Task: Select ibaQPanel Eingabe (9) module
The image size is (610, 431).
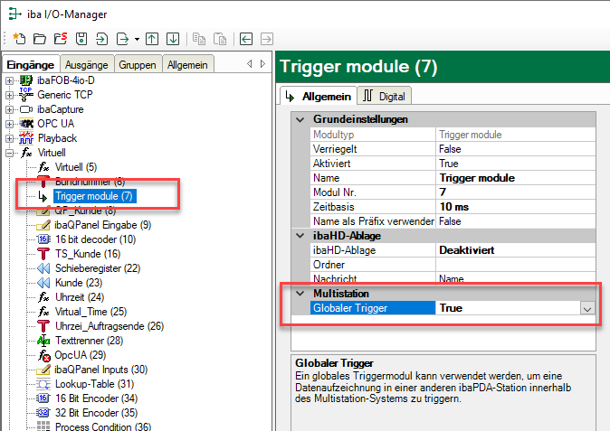Action: click(102, 225)
